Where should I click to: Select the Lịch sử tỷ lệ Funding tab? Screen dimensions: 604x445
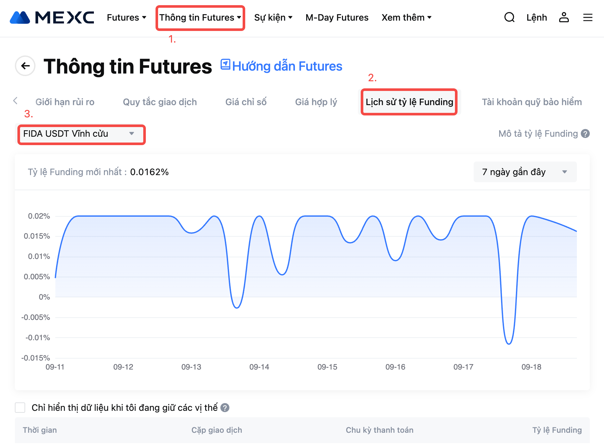point(409,102)
